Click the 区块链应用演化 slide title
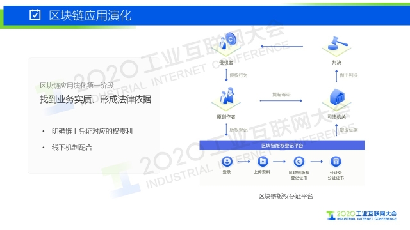 (90, 15)
